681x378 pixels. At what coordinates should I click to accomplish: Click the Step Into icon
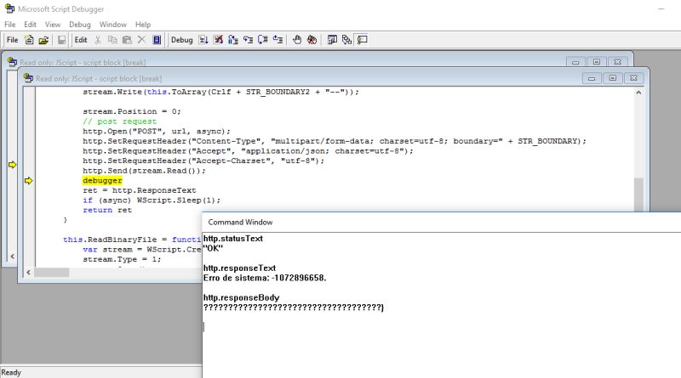pyautogui.click(x=248, y=40)
